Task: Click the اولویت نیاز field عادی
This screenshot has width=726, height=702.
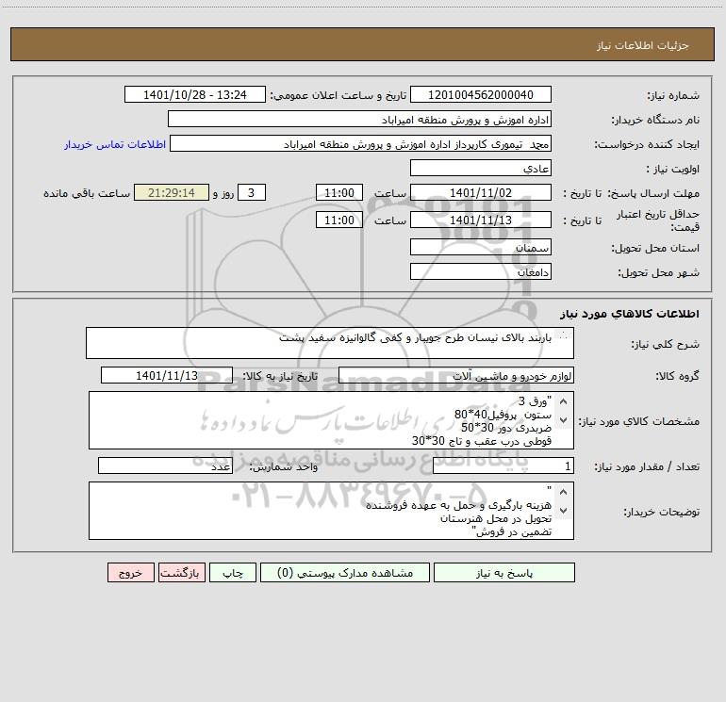Action: (481, 168)
